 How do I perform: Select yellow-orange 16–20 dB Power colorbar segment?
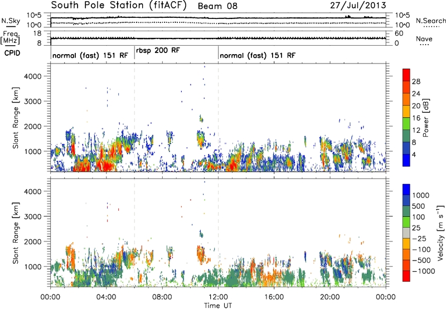[x=406, y=112]
